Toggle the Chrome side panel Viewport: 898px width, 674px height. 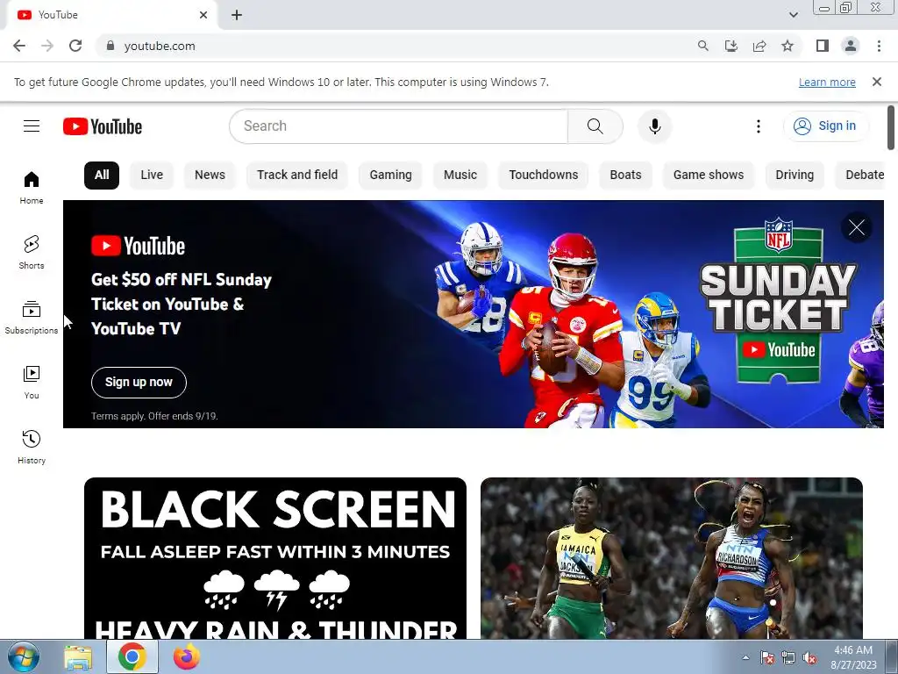[823, 46]
